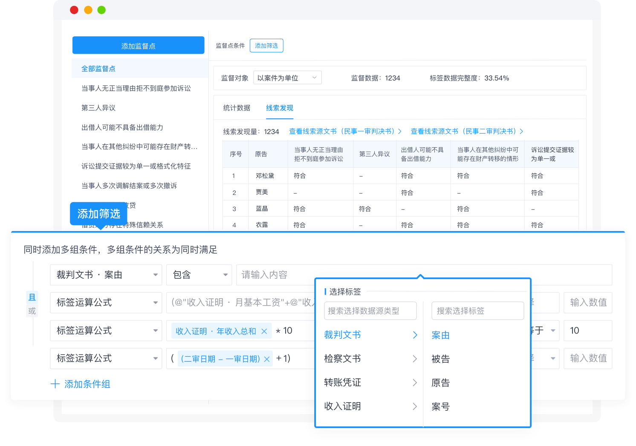636x446 pixels.
Task: Expand the 转账凭证 category arrow
Action: tap(415, 383)
